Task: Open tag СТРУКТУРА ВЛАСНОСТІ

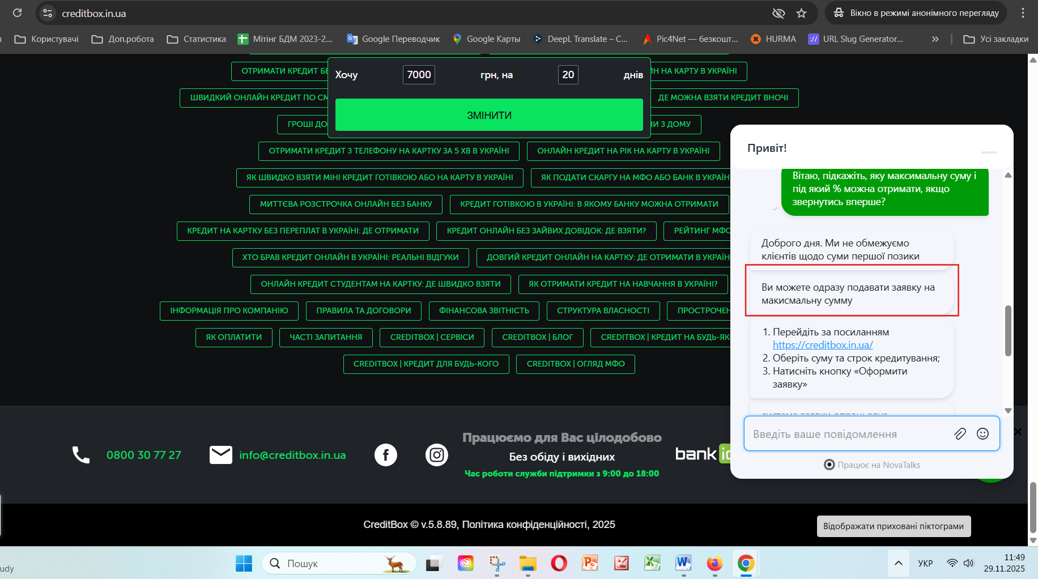Action: click(x=603, y=310)
